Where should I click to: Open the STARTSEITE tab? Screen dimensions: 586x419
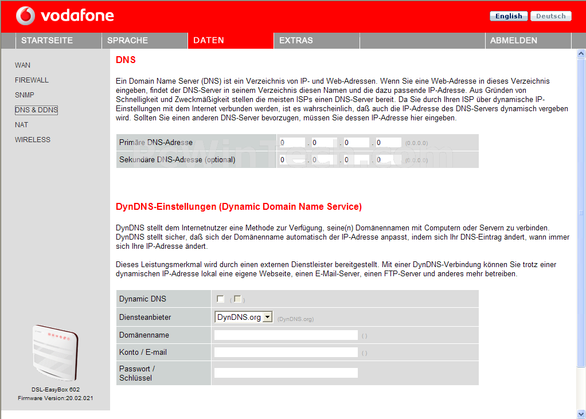pyautogui.click(x=58, y=40)
